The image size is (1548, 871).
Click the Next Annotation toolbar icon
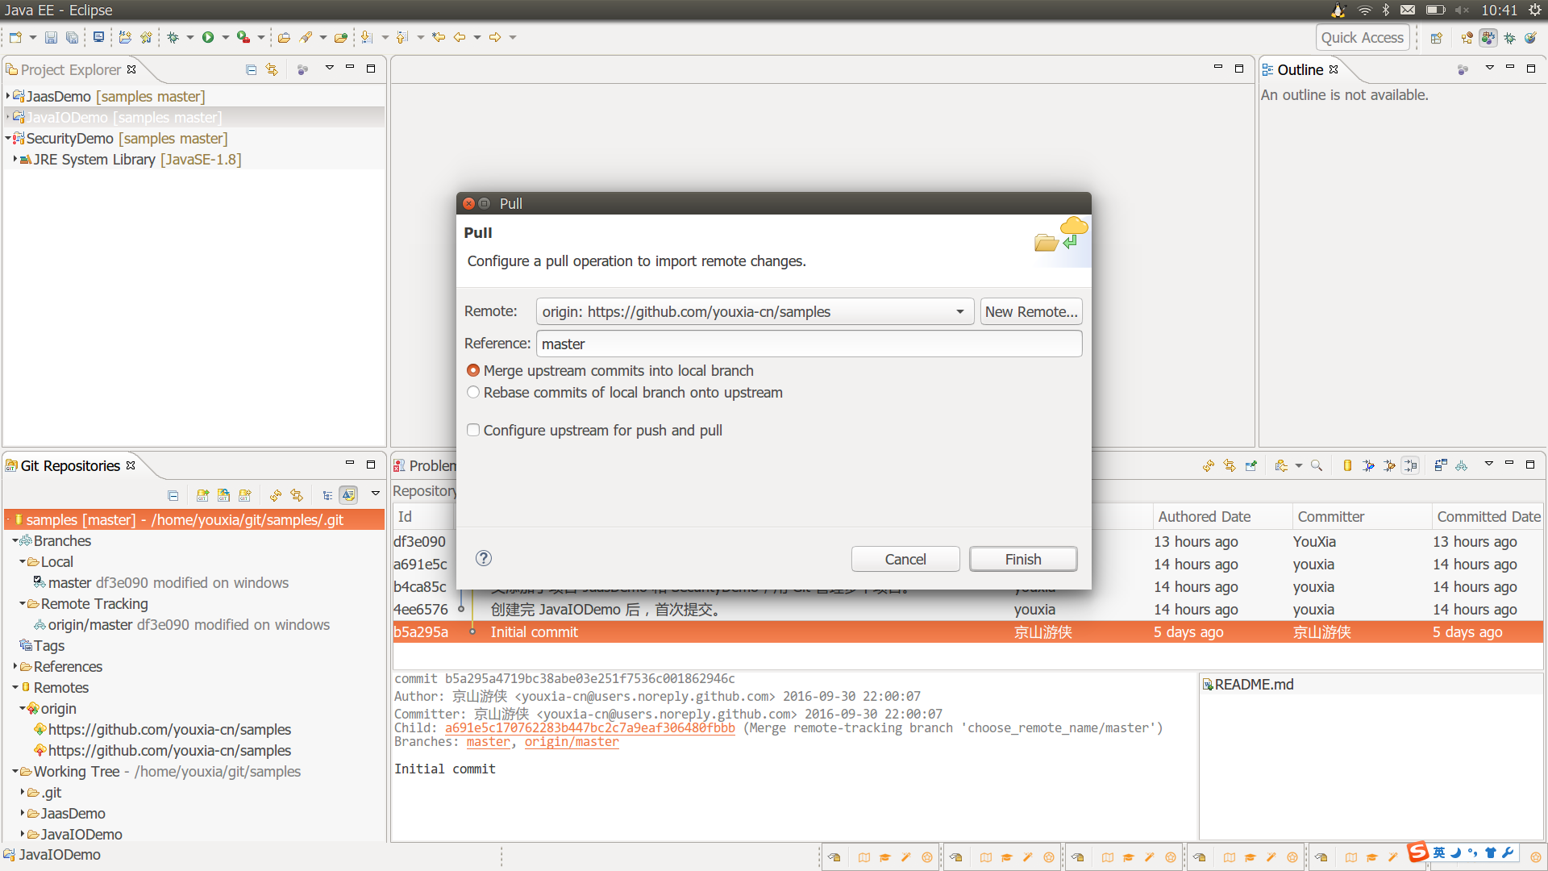coord(367,37)
